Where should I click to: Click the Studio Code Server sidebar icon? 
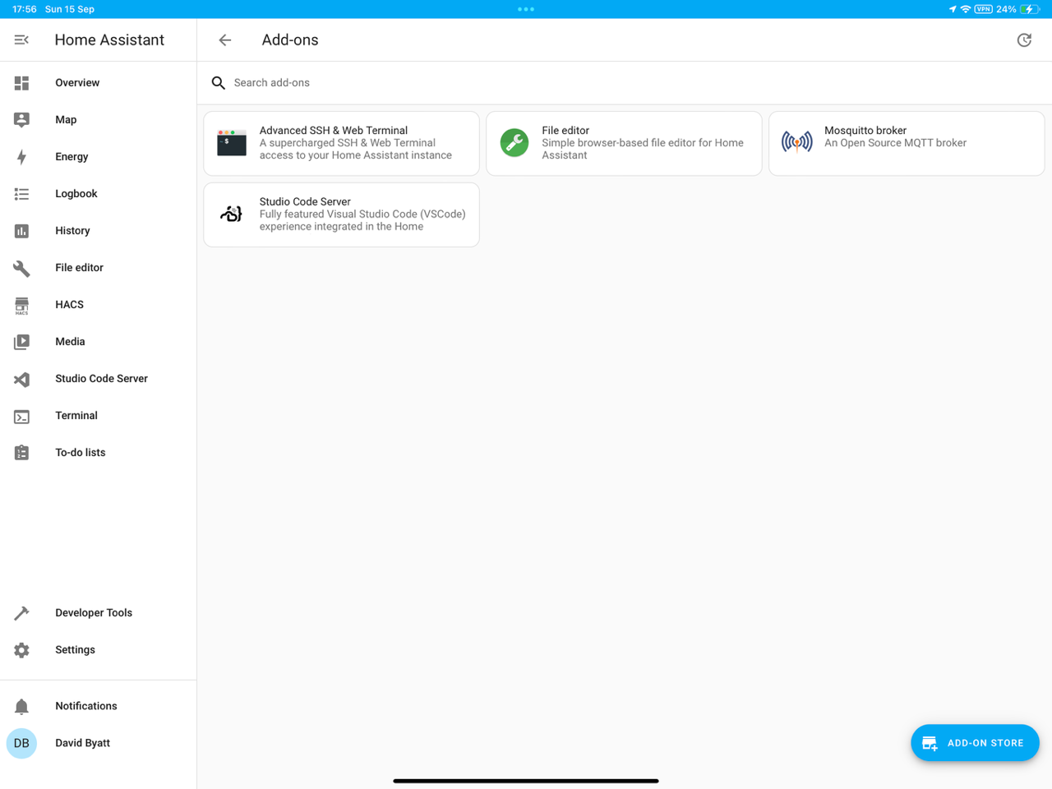[x=21, y=379]
